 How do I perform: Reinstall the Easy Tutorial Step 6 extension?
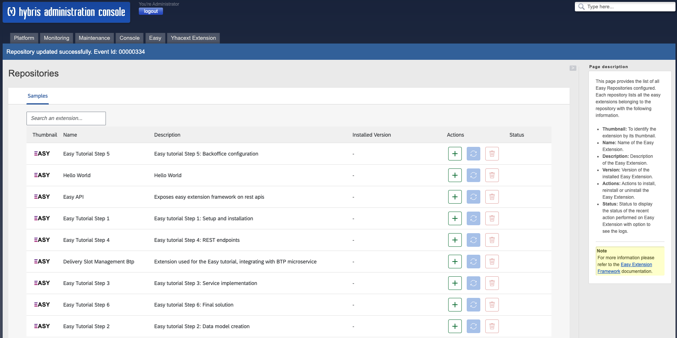[473, 305]
